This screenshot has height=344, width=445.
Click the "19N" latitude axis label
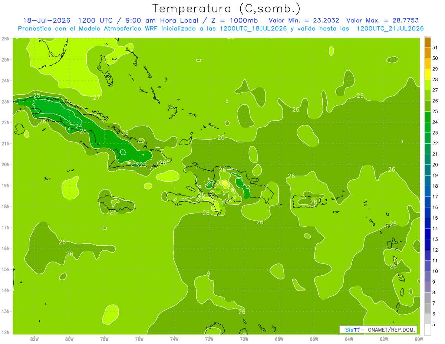point(5,186)
